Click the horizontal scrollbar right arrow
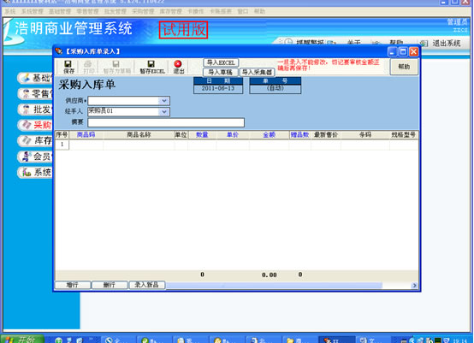 [x=414, y=285]
